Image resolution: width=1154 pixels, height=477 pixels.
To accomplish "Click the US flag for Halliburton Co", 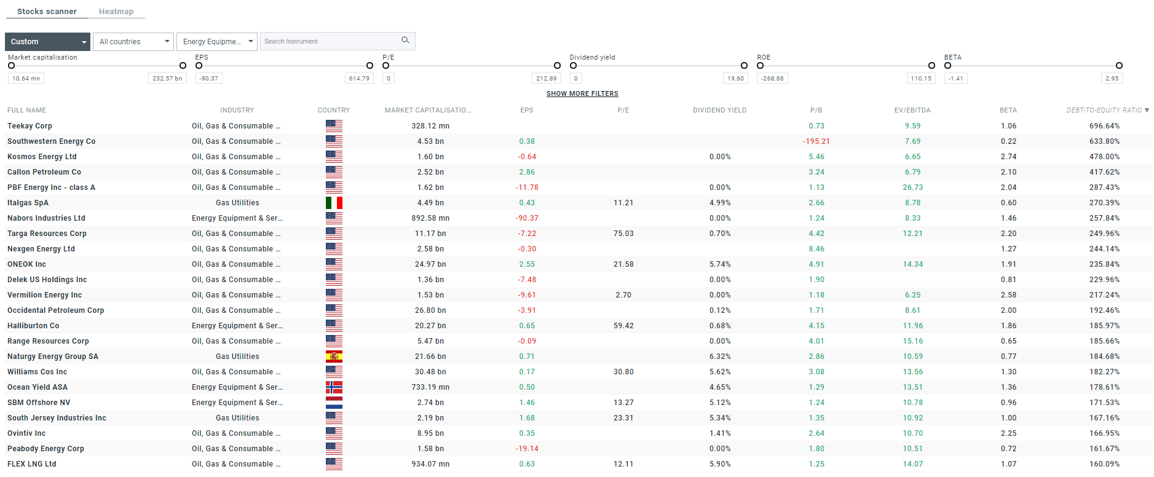I will [334, 326].
